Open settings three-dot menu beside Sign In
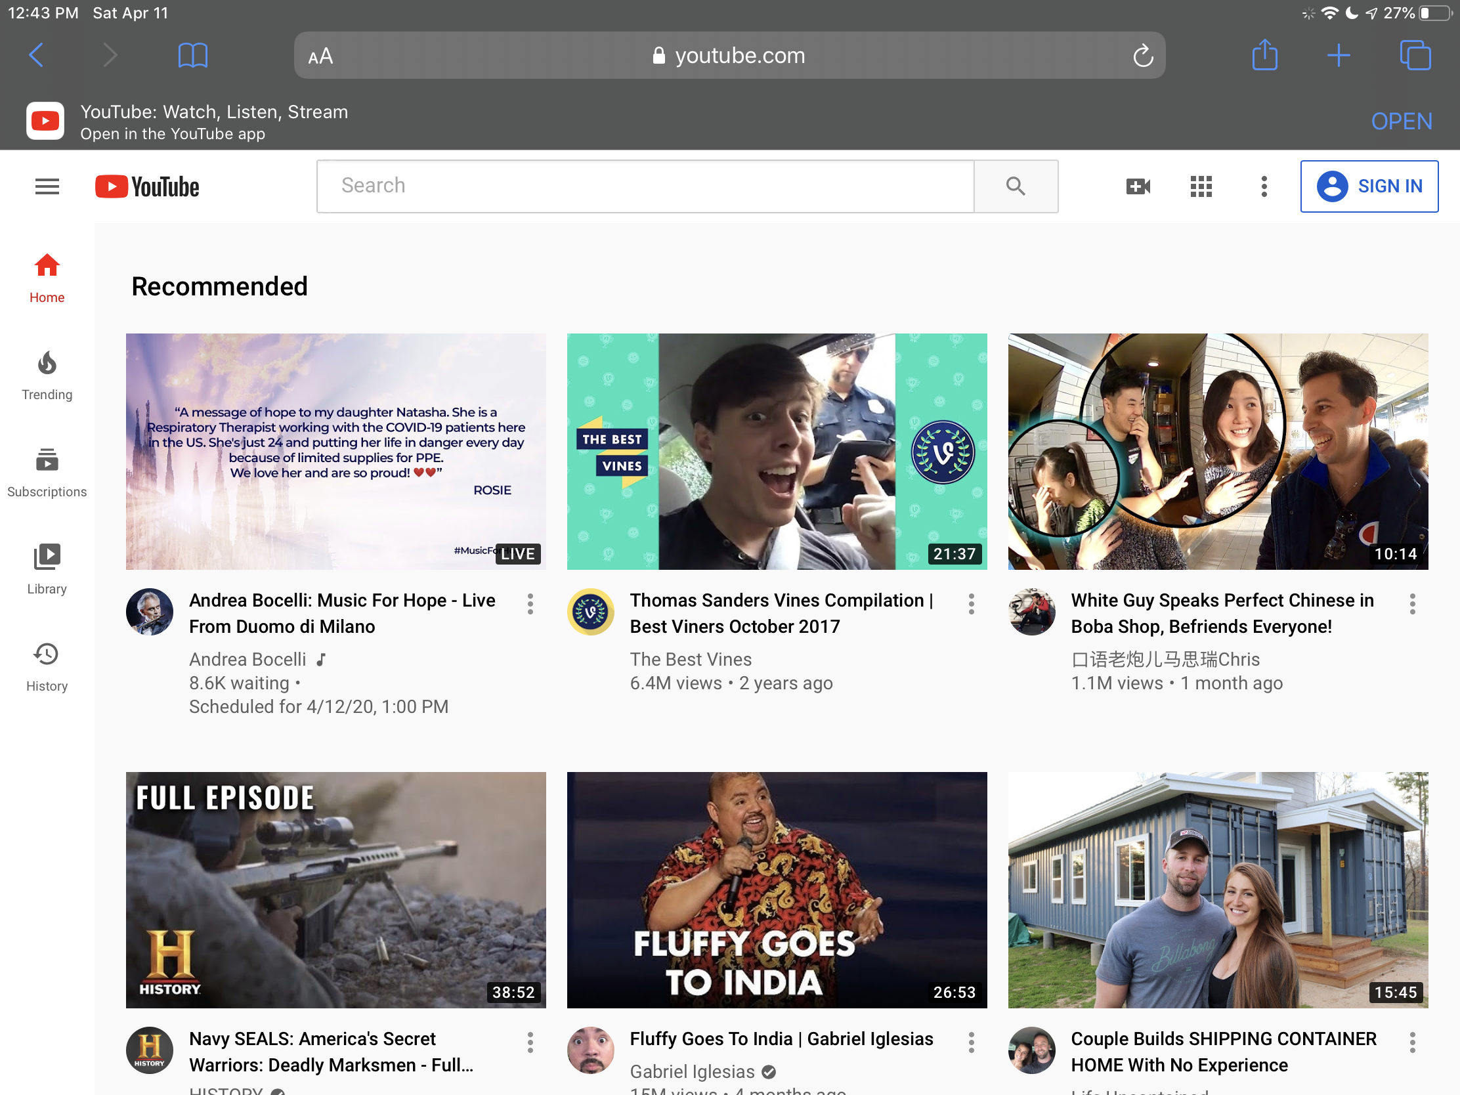Image resolution: width=1460 pixels, height=1095 pixels. [x=1263, y=187]
